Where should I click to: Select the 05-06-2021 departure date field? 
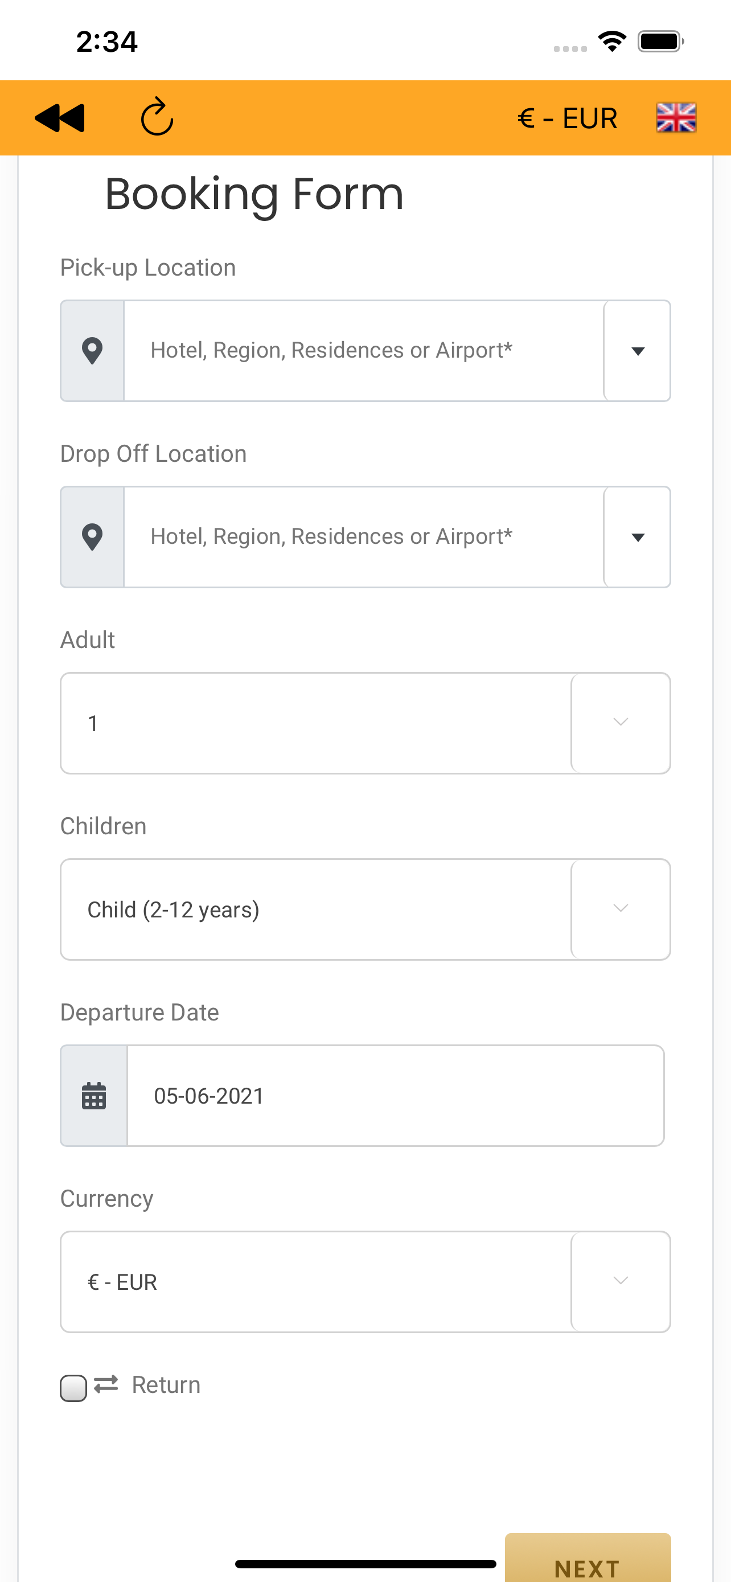click(395, 1096)
